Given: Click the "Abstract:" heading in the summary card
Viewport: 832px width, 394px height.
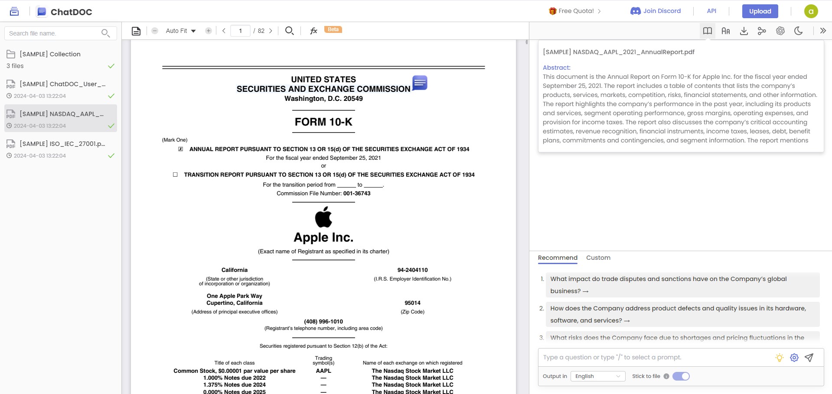Looking at the screenshot, I should 557,68.
